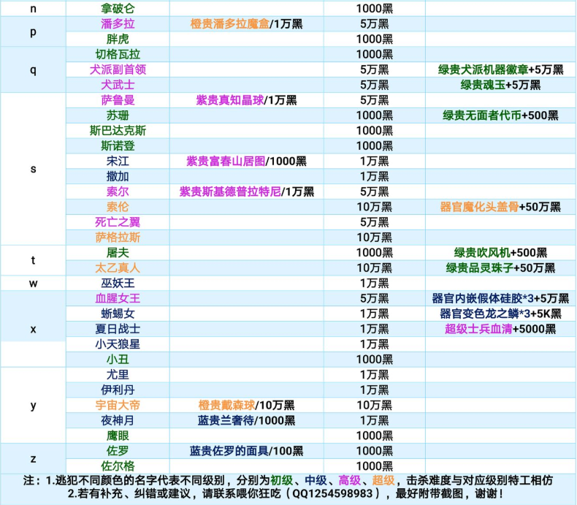This screenshot has height=505, width=577.
Task: Select the letter y group cell
Action: [33, 406]
